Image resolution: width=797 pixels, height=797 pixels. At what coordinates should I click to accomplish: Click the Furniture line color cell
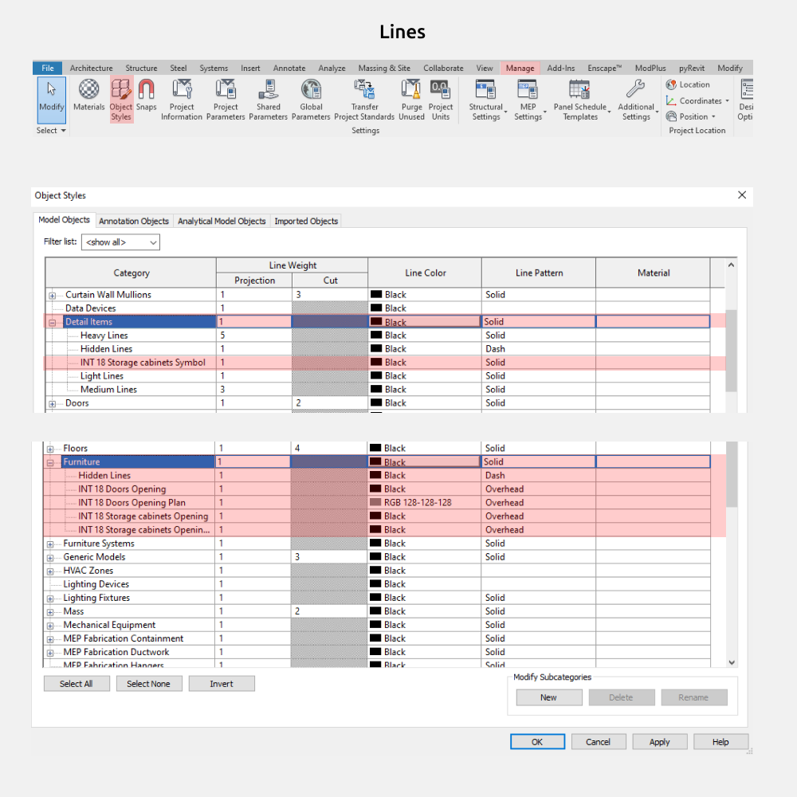425,461
